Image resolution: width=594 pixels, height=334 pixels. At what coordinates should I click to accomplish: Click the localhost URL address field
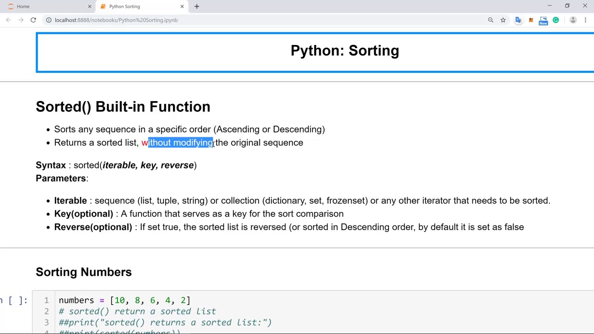tap(232, 20)
